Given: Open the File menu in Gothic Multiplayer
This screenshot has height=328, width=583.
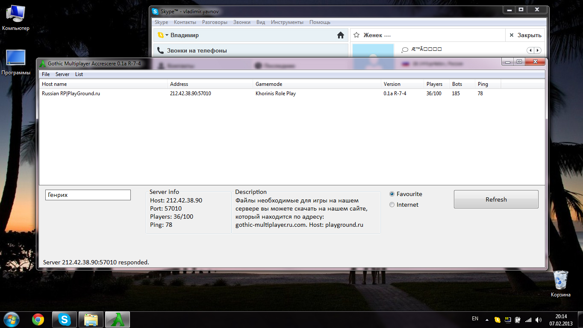Looking at the screenshot, I should click(x=46, y=74).
